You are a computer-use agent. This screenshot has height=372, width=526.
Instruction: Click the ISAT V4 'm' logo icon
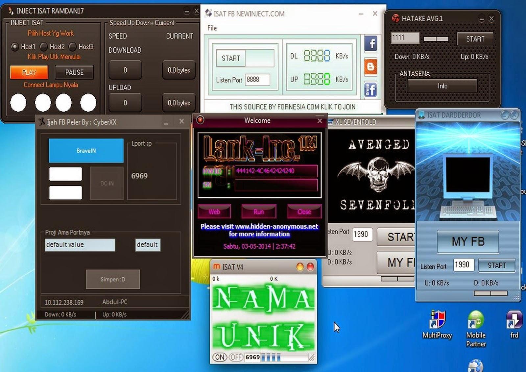coord(216,267)
